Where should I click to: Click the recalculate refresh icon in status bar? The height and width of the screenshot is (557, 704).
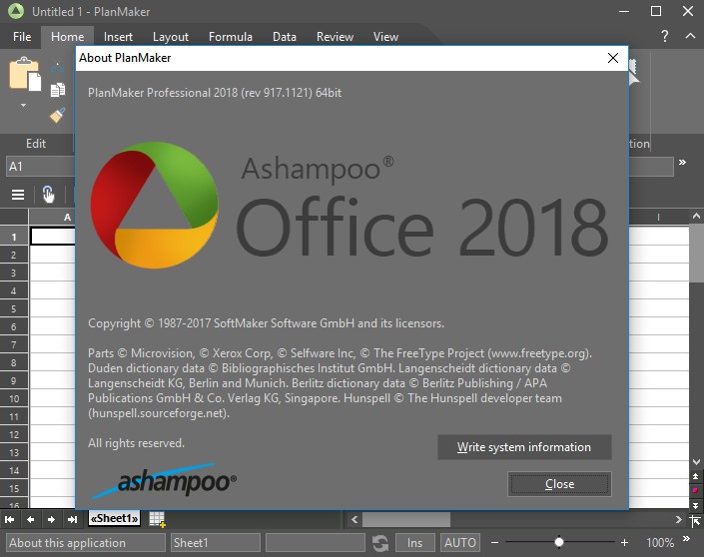[380, 543]
